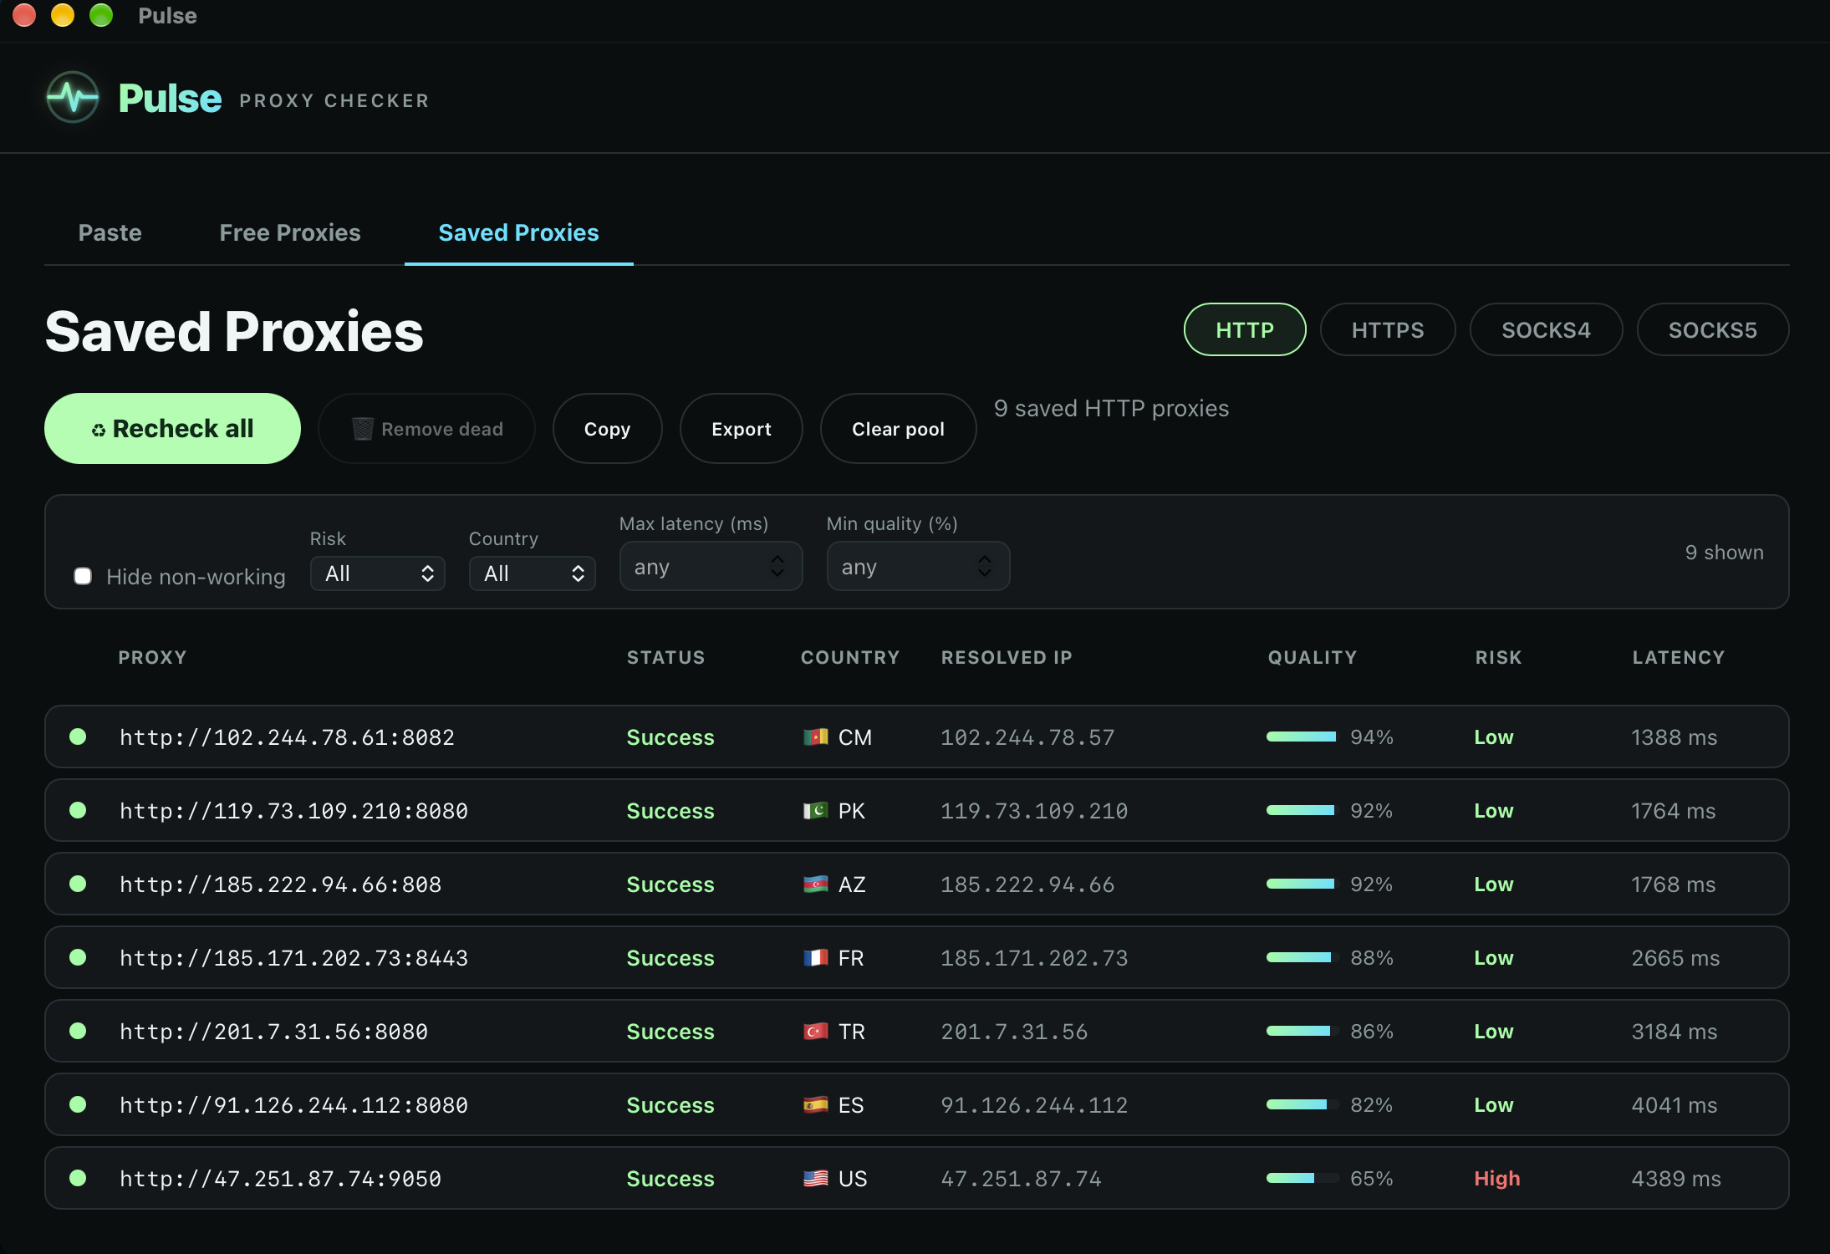Click green status dot for 201.7.31.56:8080
1830x1254 pixels.
78,1031
